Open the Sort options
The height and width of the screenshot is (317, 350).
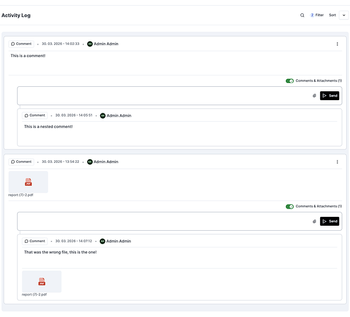click(x=332, y=15)
